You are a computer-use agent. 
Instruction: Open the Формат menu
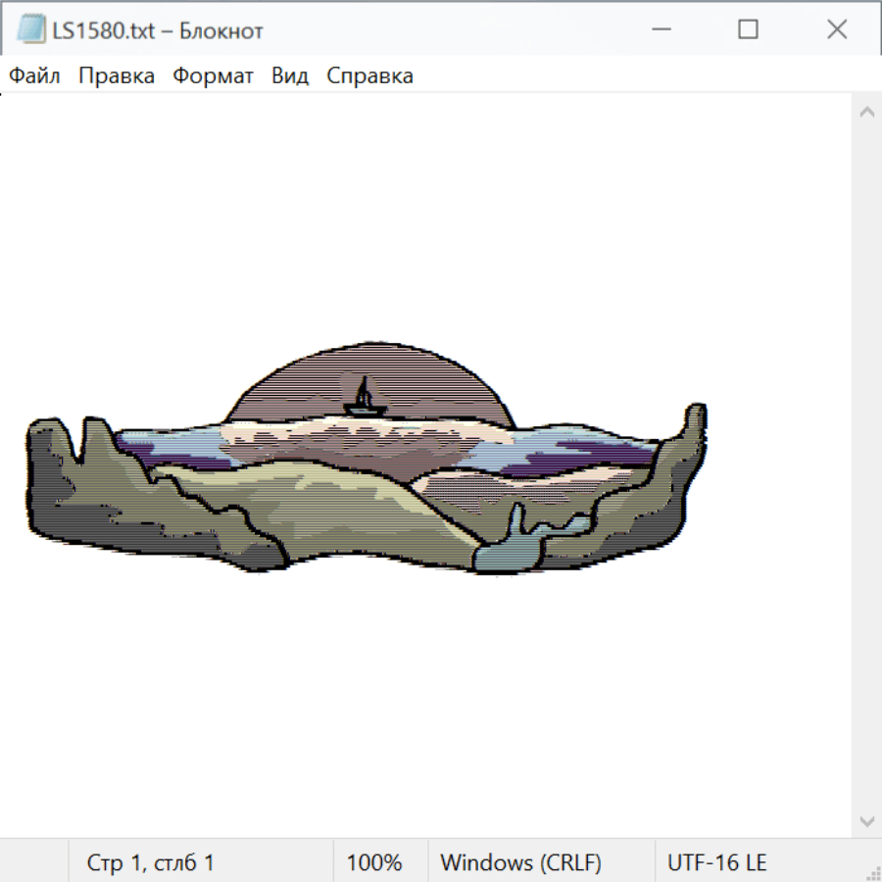[x=213, y=76]
